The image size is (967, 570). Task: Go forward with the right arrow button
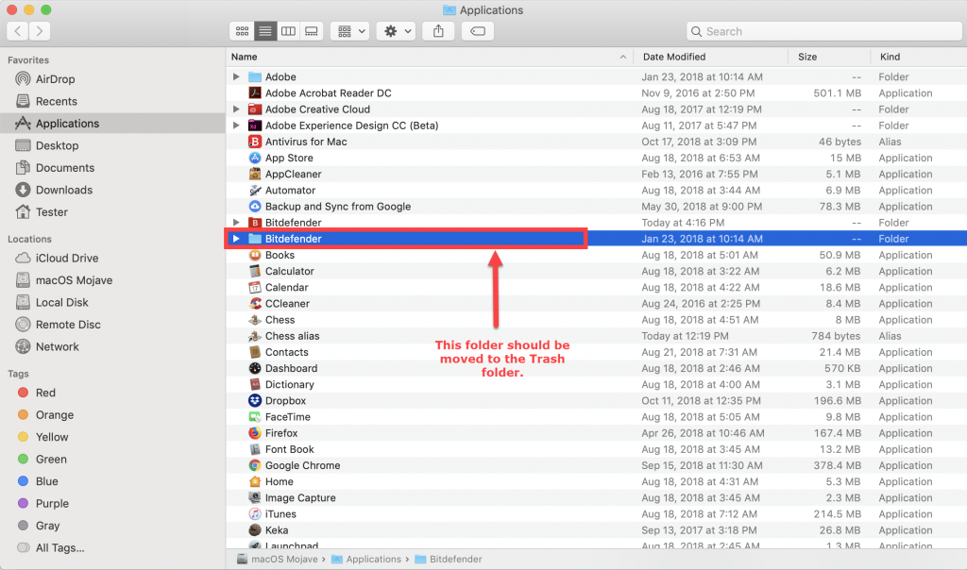[x=40, y=31]
